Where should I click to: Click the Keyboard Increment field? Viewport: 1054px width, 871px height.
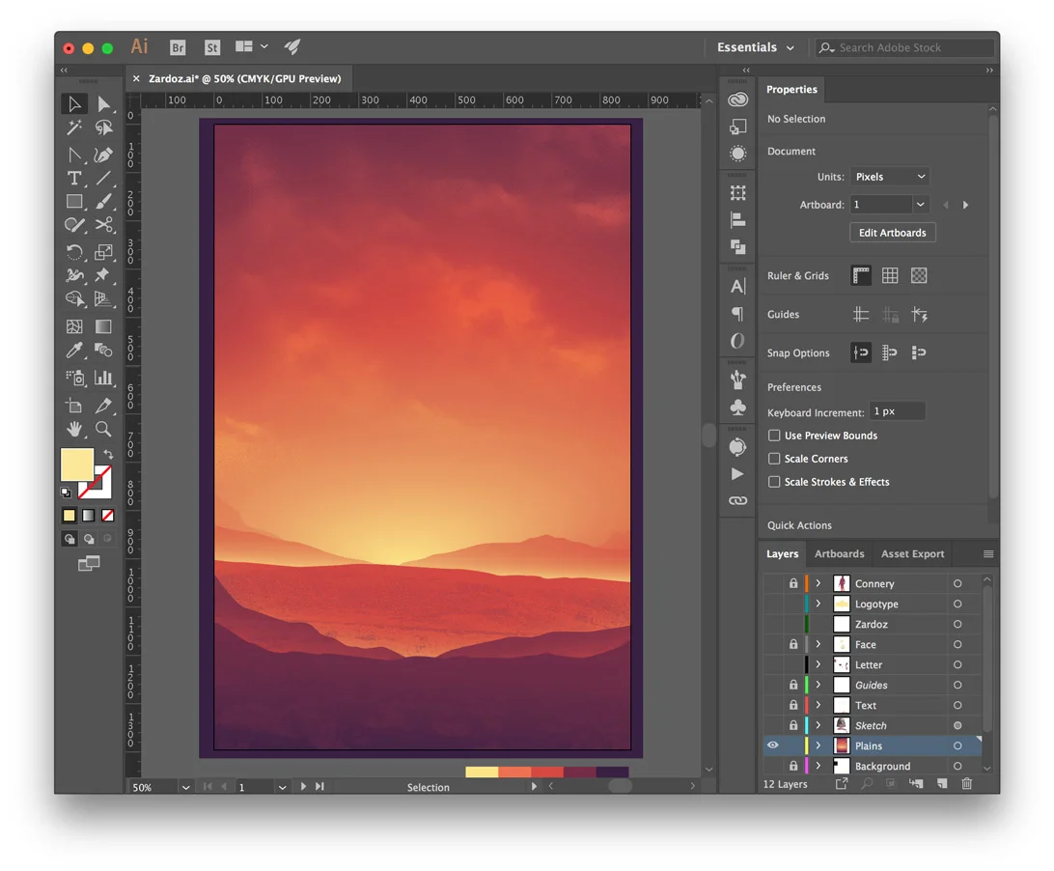tap(898, 411)
